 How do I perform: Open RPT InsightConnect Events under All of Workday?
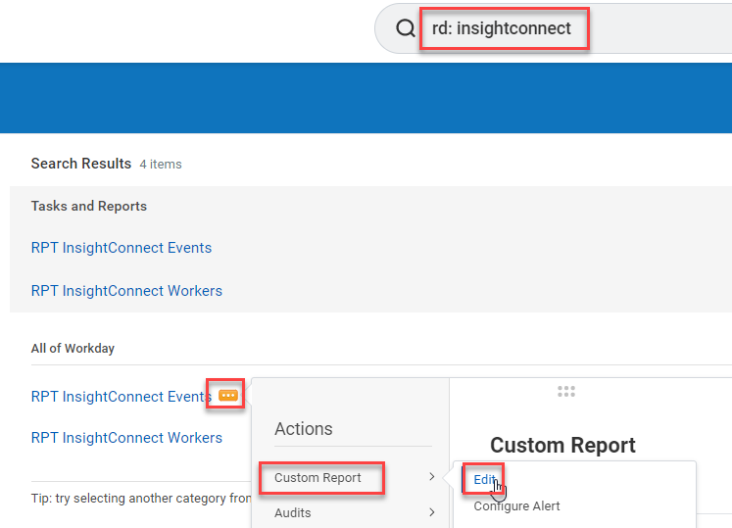click(122, 397)
